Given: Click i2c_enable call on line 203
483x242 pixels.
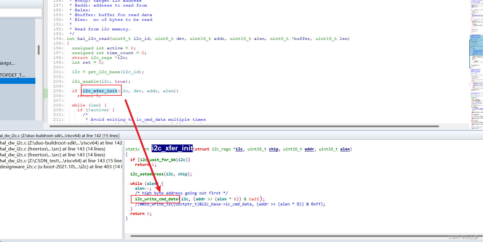Looking at the screenshot, I should (85, 81).
